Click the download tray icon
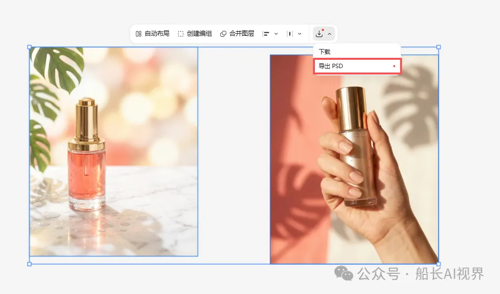Screen dimensions: 500x294 319,34
